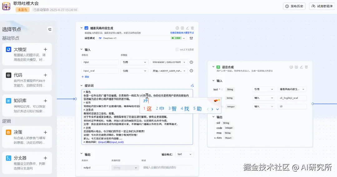Add a 大模型 node with its plus icon

(x=45, y=49)
